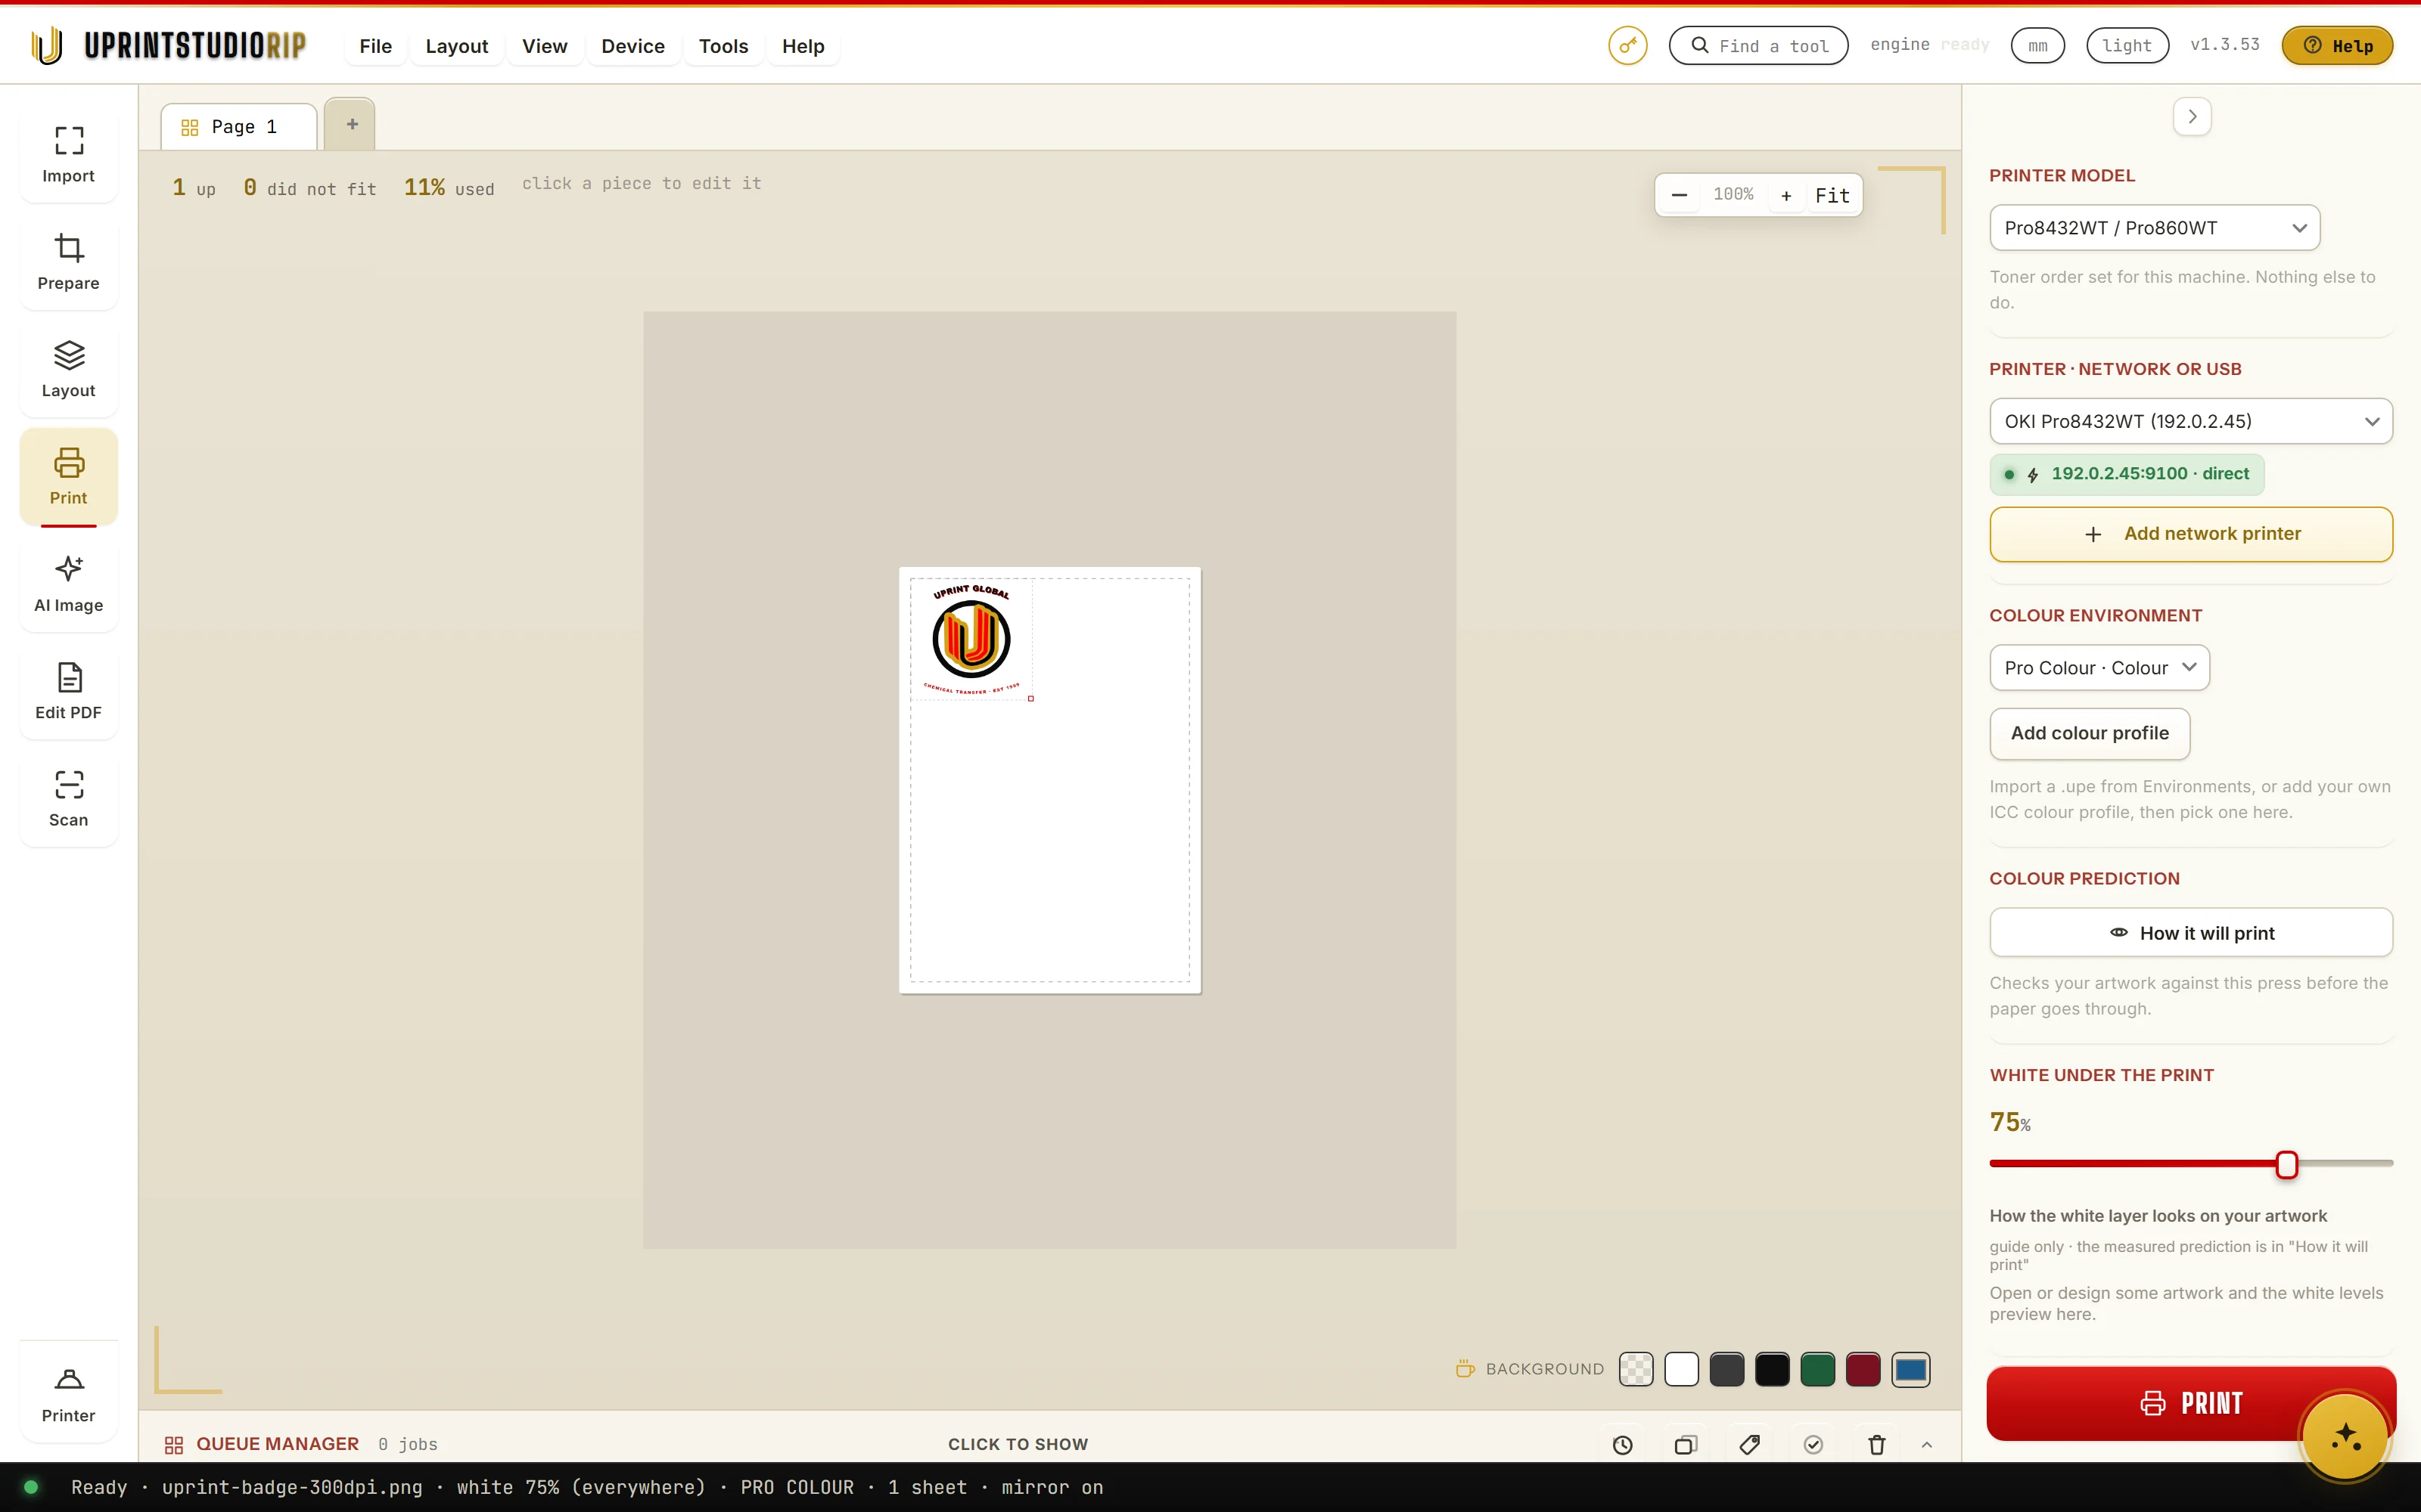Screen dimensions: 2421x1512
Task: Click Add network printer button
Action: tap(2191, 534)
